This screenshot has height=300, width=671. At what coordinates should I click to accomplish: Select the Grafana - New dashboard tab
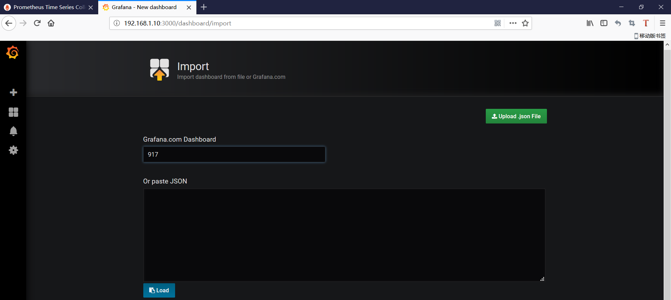click(144, 7)
